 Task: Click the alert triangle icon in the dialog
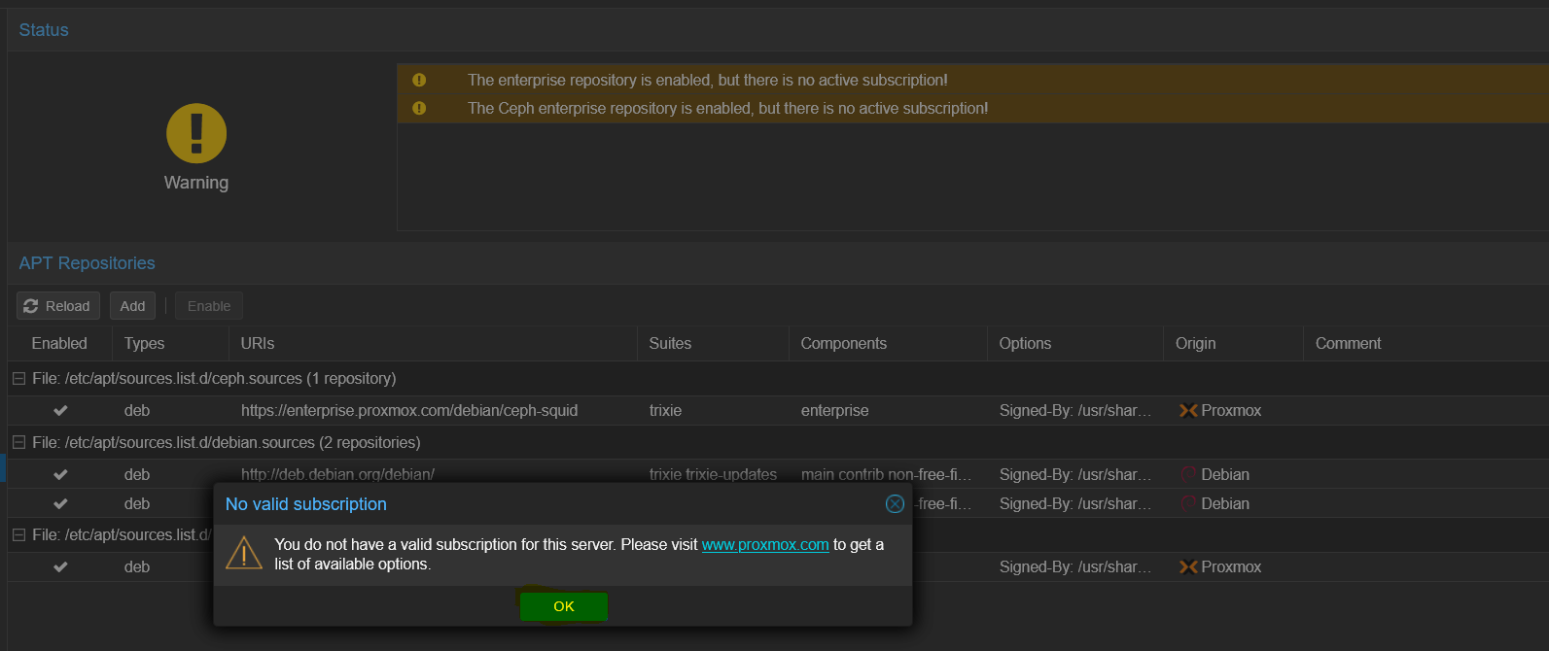(244, 553)
